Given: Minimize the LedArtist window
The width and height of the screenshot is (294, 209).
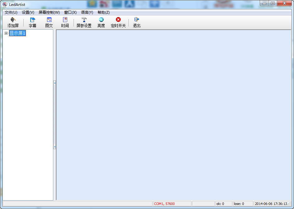Looking at the screenshot, I should point(264,3).
